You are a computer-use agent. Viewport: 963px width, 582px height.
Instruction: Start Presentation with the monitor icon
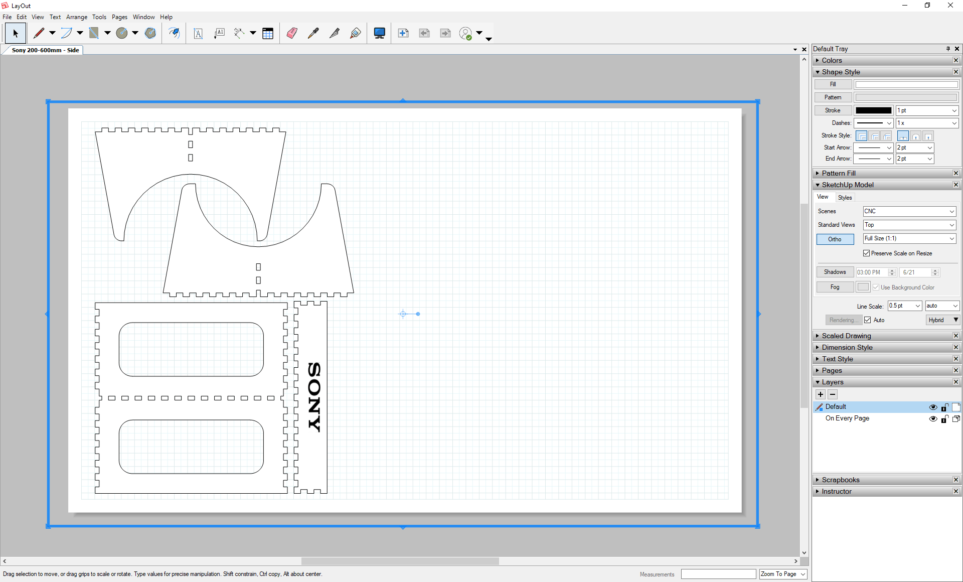click(380, 33)
